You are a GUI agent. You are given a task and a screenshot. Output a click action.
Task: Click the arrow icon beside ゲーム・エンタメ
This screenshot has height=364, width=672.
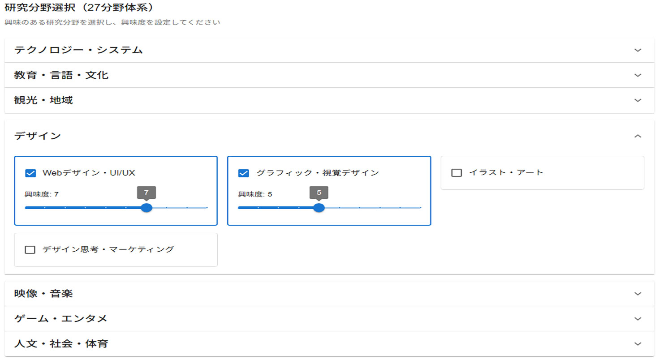coord(638,319)
